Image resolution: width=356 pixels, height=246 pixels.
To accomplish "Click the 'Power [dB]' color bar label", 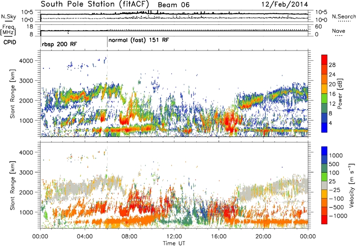I will 340,94.
